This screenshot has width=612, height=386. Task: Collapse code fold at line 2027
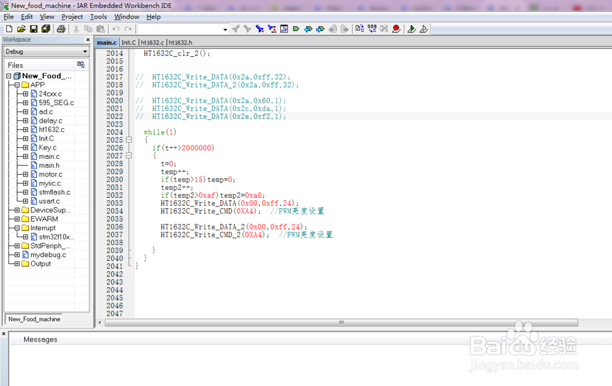[x=129, y=155]
